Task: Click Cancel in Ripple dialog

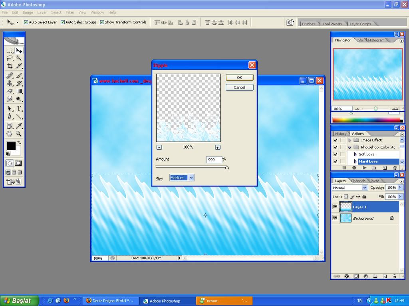Action: point(240,87)
